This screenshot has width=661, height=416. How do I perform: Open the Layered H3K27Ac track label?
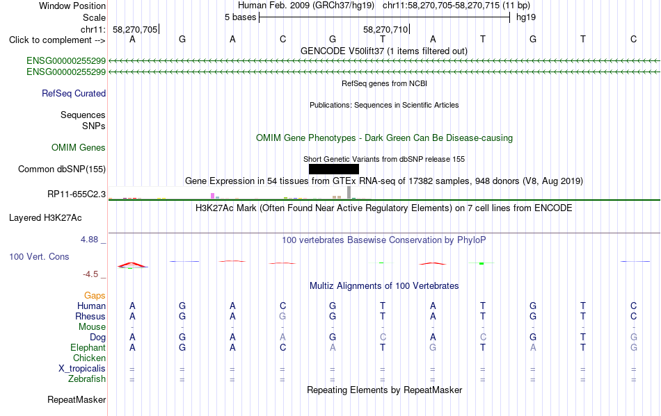45,218
